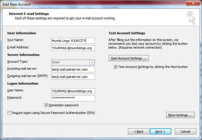Enable Require logon using SPA checkbox
The image size is (202, 140).
tap(9, 113)
